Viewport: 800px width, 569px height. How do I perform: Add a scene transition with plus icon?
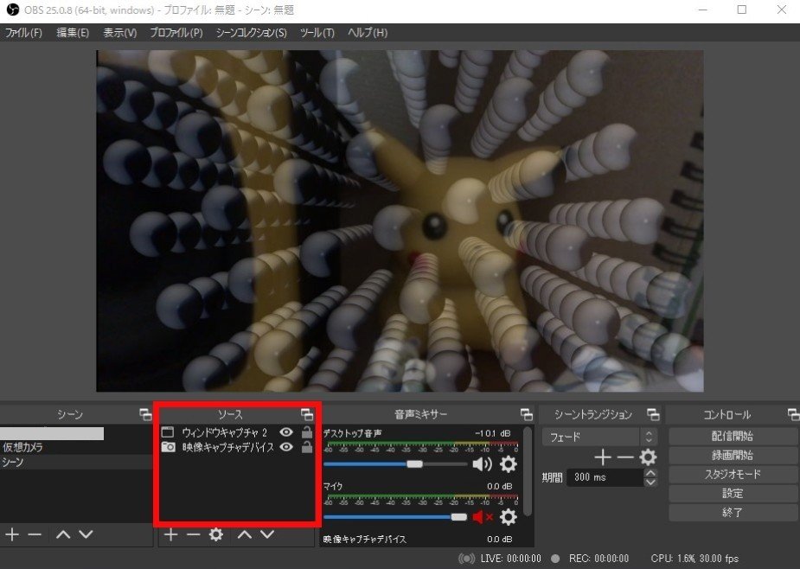click(603, 457)
